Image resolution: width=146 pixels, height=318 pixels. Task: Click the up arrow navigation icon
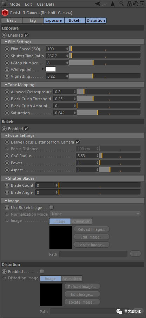point(113,4)
